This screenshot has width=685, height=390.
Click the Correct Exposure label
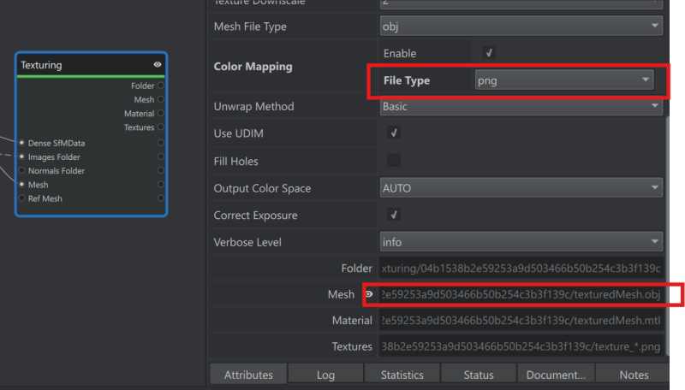tap(255, 215)
